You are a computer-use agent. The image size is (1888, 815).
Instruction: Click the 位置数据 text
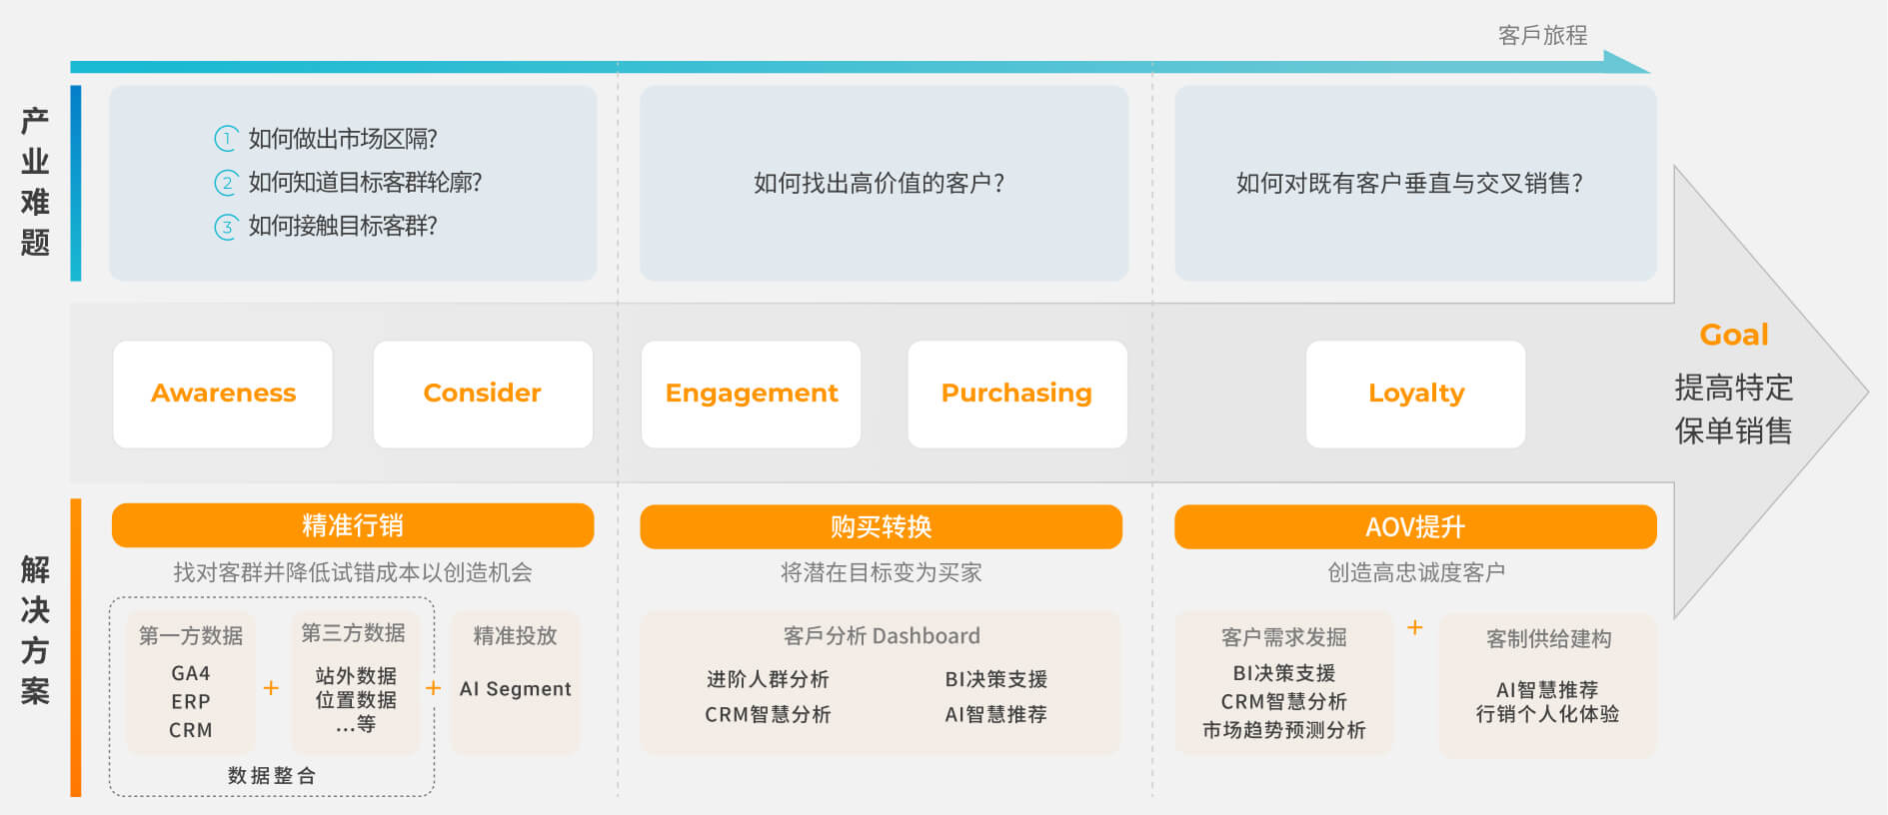coord(356,700)
